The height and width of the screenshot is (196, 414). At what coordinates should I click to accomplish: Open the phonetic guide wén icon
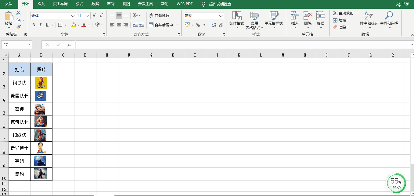(97, 25)
